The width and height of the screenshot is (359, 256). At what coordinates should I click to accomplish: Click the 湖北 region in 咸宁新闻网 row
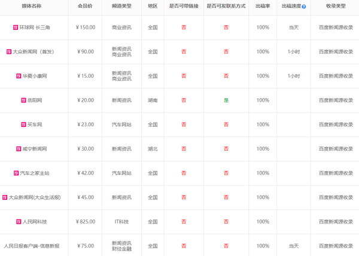pos(153,149)
